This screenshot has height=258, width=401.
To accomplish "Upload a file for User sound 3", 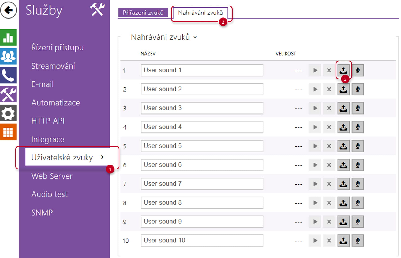I will click(343, 108).
